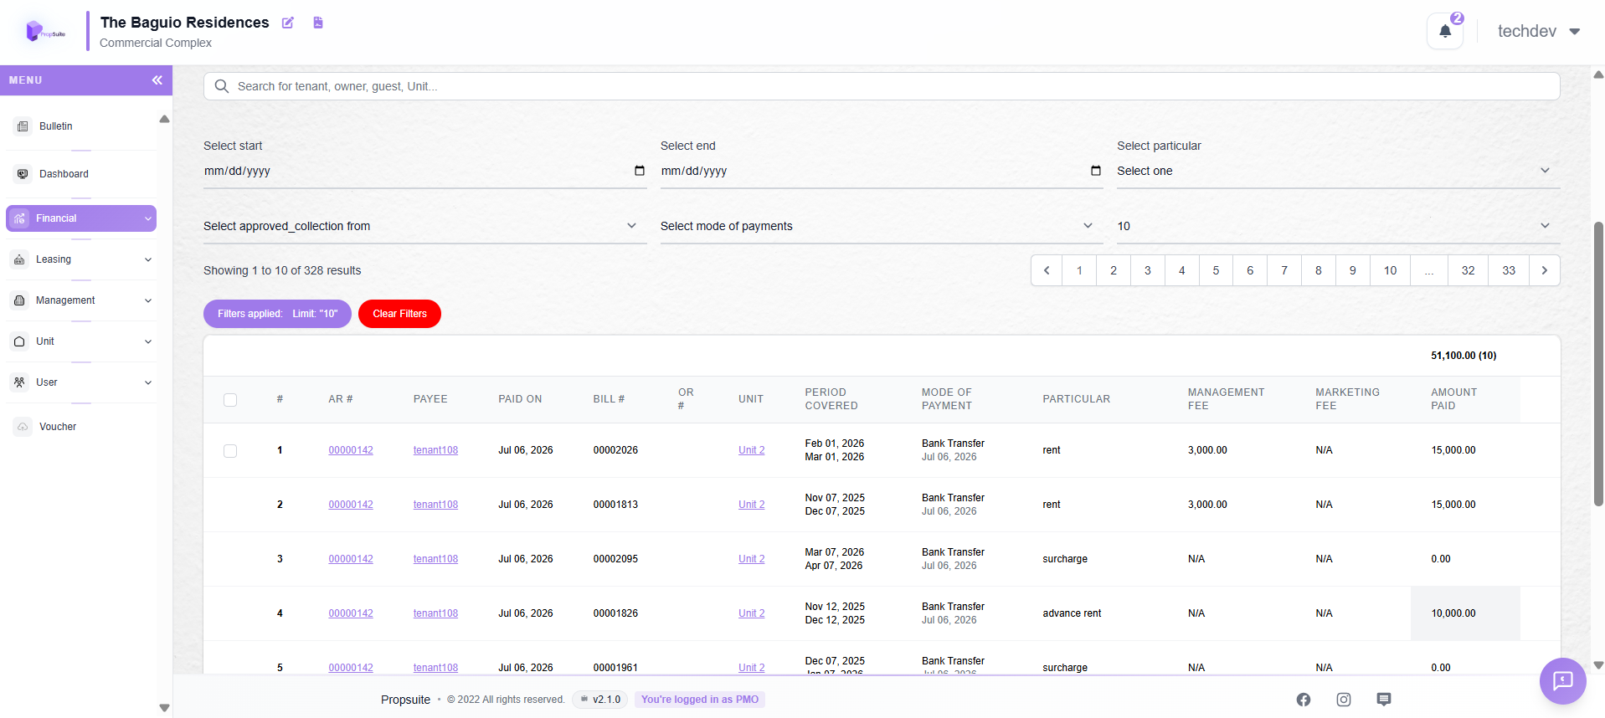Click the Bulletin sidebar icon
1605x718 pixels.
(x=23, y=126)
